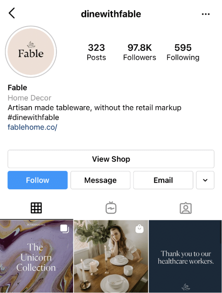Viewport: 222px width, 293px height.
Task: Open the three-dot options menu
Action: [x=206, y=14]
